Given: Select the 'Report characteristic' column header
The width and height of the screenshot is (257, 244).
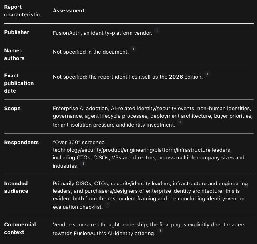Looking at the screenshot, I should tap(22, 11).
